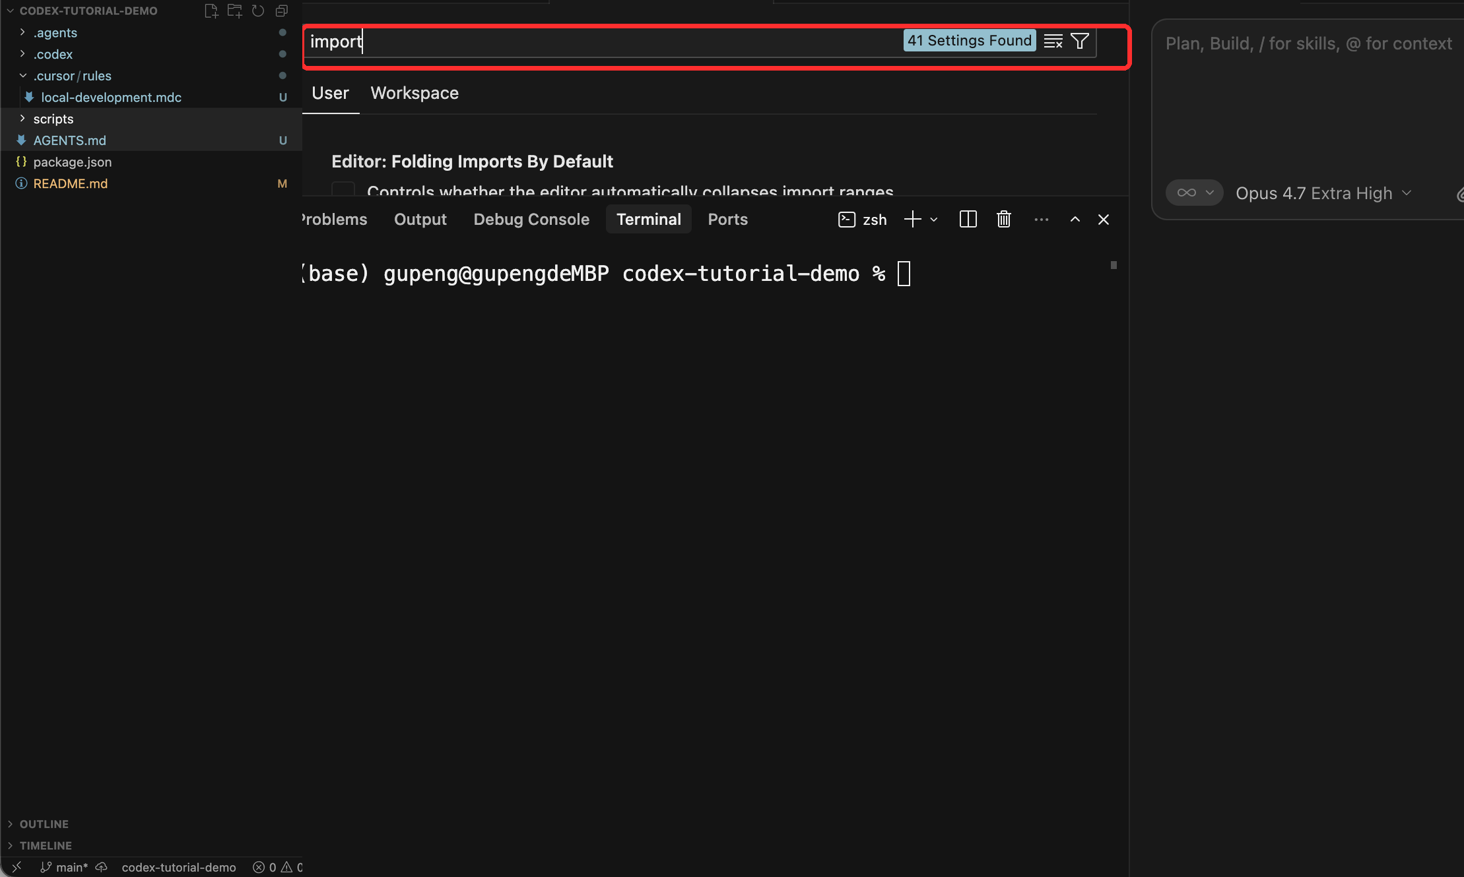Expand the scripts folder
The width and height of the screenshot is (1464, 877).
pyautogui.click(x=151, y=119)
